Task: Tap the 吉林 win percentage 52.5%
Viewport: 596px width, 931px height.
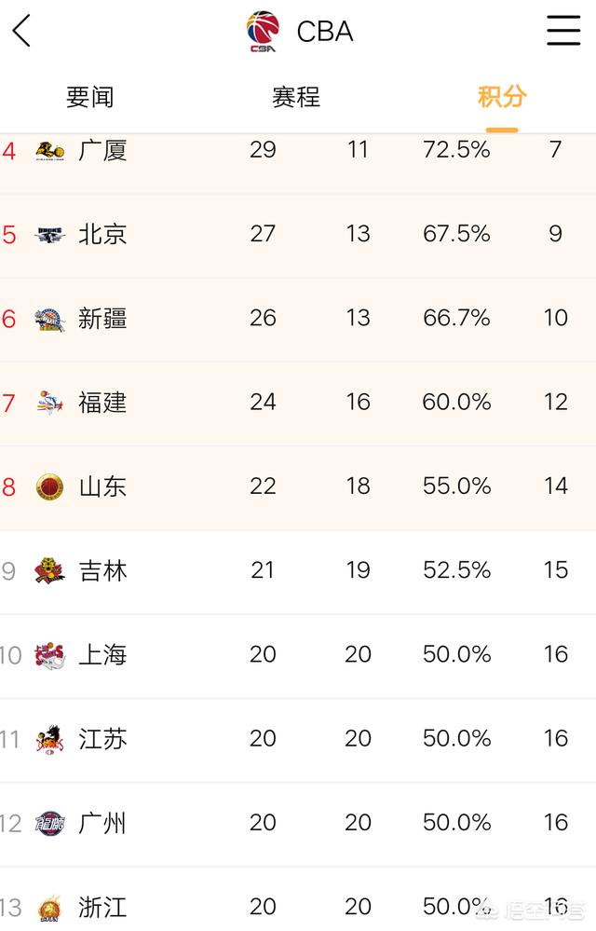Action: point(456,570)
